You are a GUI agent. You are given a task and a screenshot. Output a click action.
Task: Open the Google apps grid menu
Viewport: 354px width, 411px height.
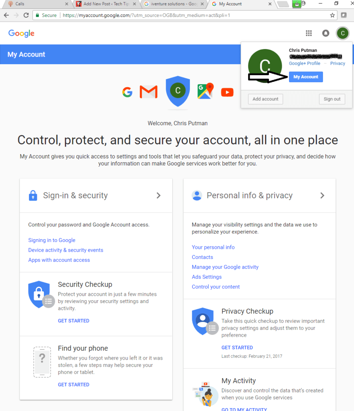(309, 33)
